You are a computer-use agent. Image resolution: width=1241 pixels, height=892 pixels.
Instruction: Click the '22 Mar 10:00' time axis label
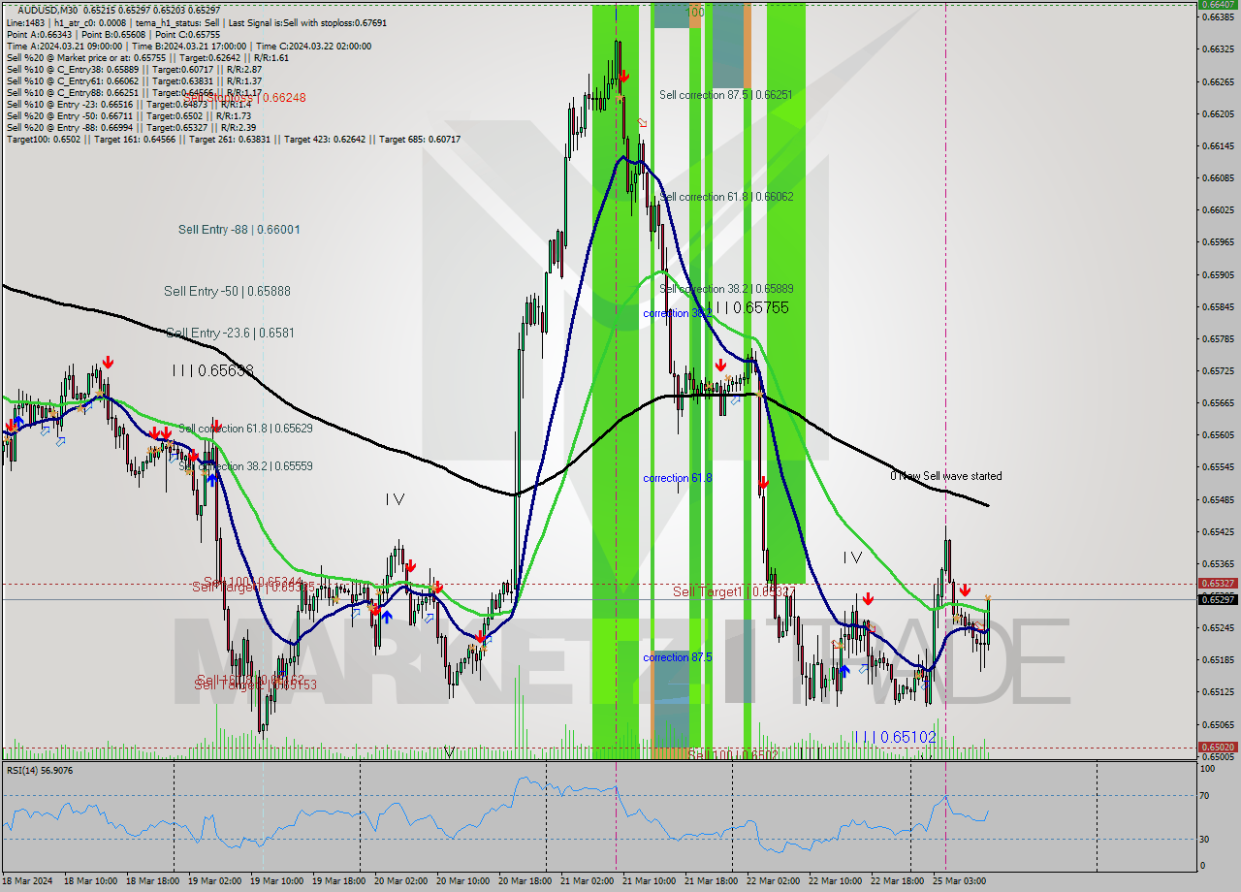(x=834, y=880)
